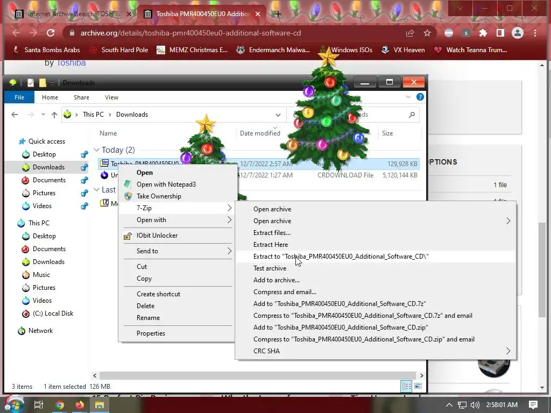551x413 pixels.
Task: Choose Add to archive... option
Action: point(375,280)
